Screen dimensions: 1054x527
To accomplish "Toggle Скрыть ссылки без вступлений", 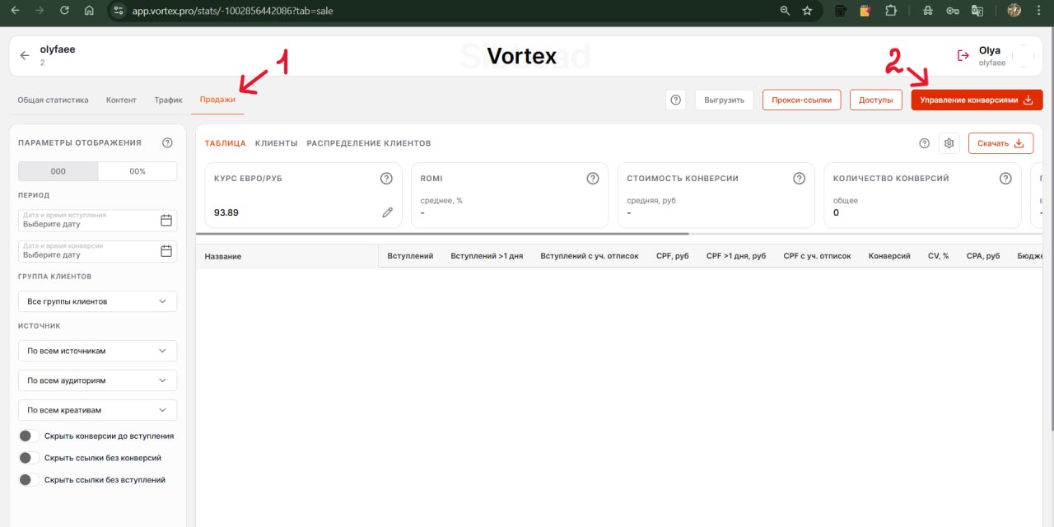I will pyautogui.click(x=29, y=479).
